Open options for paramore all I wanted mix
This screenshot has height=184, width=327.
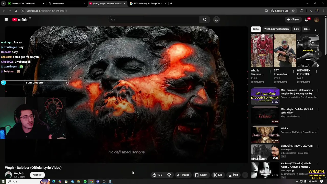click(x=318, y=91)
